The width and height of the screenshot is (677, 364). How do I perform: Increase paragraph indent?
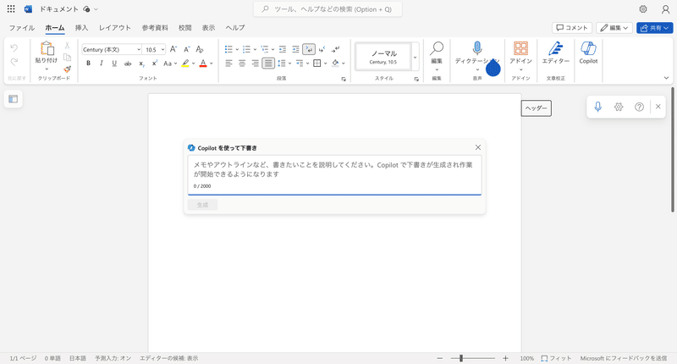295,49
